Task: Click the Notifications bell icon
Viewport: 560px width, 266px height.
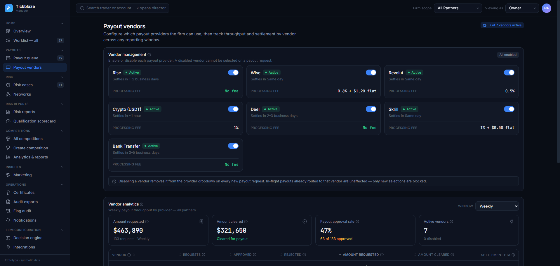Action: 8,220
